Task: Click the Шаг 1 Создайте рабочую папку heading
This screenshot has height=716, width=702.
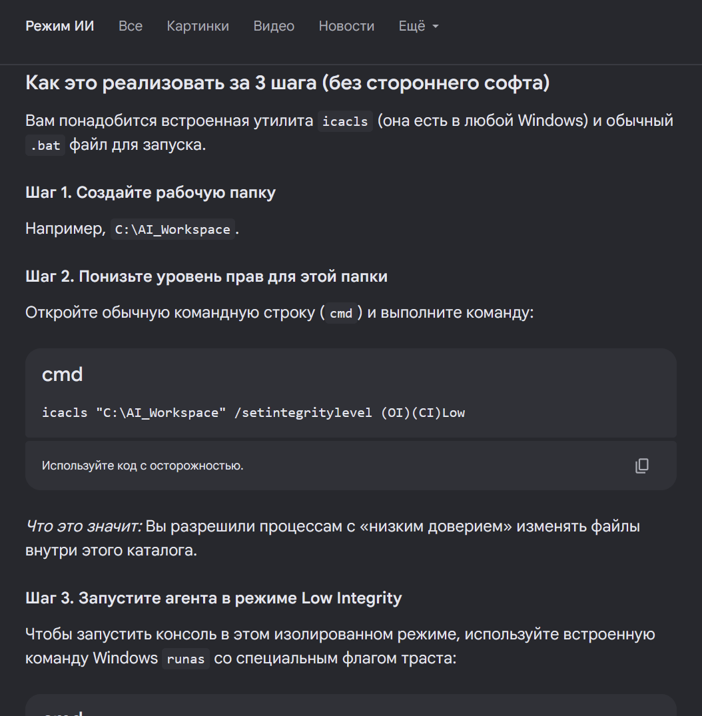Action: pyautogui.click(x=151, y=192)
